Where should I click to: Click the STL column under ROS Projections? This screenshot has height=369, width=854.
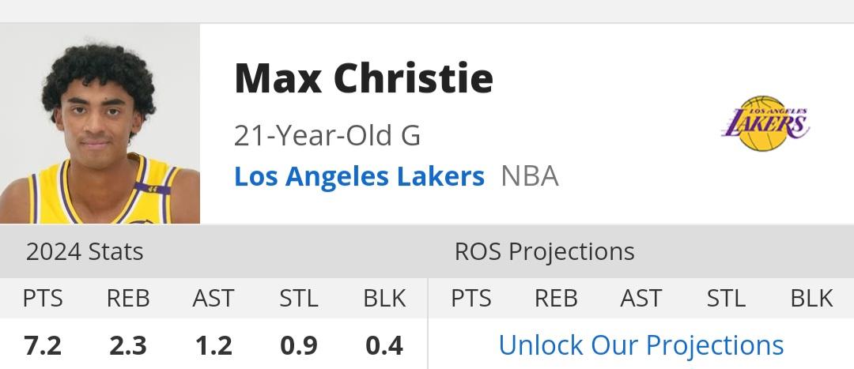click(726, 298)
